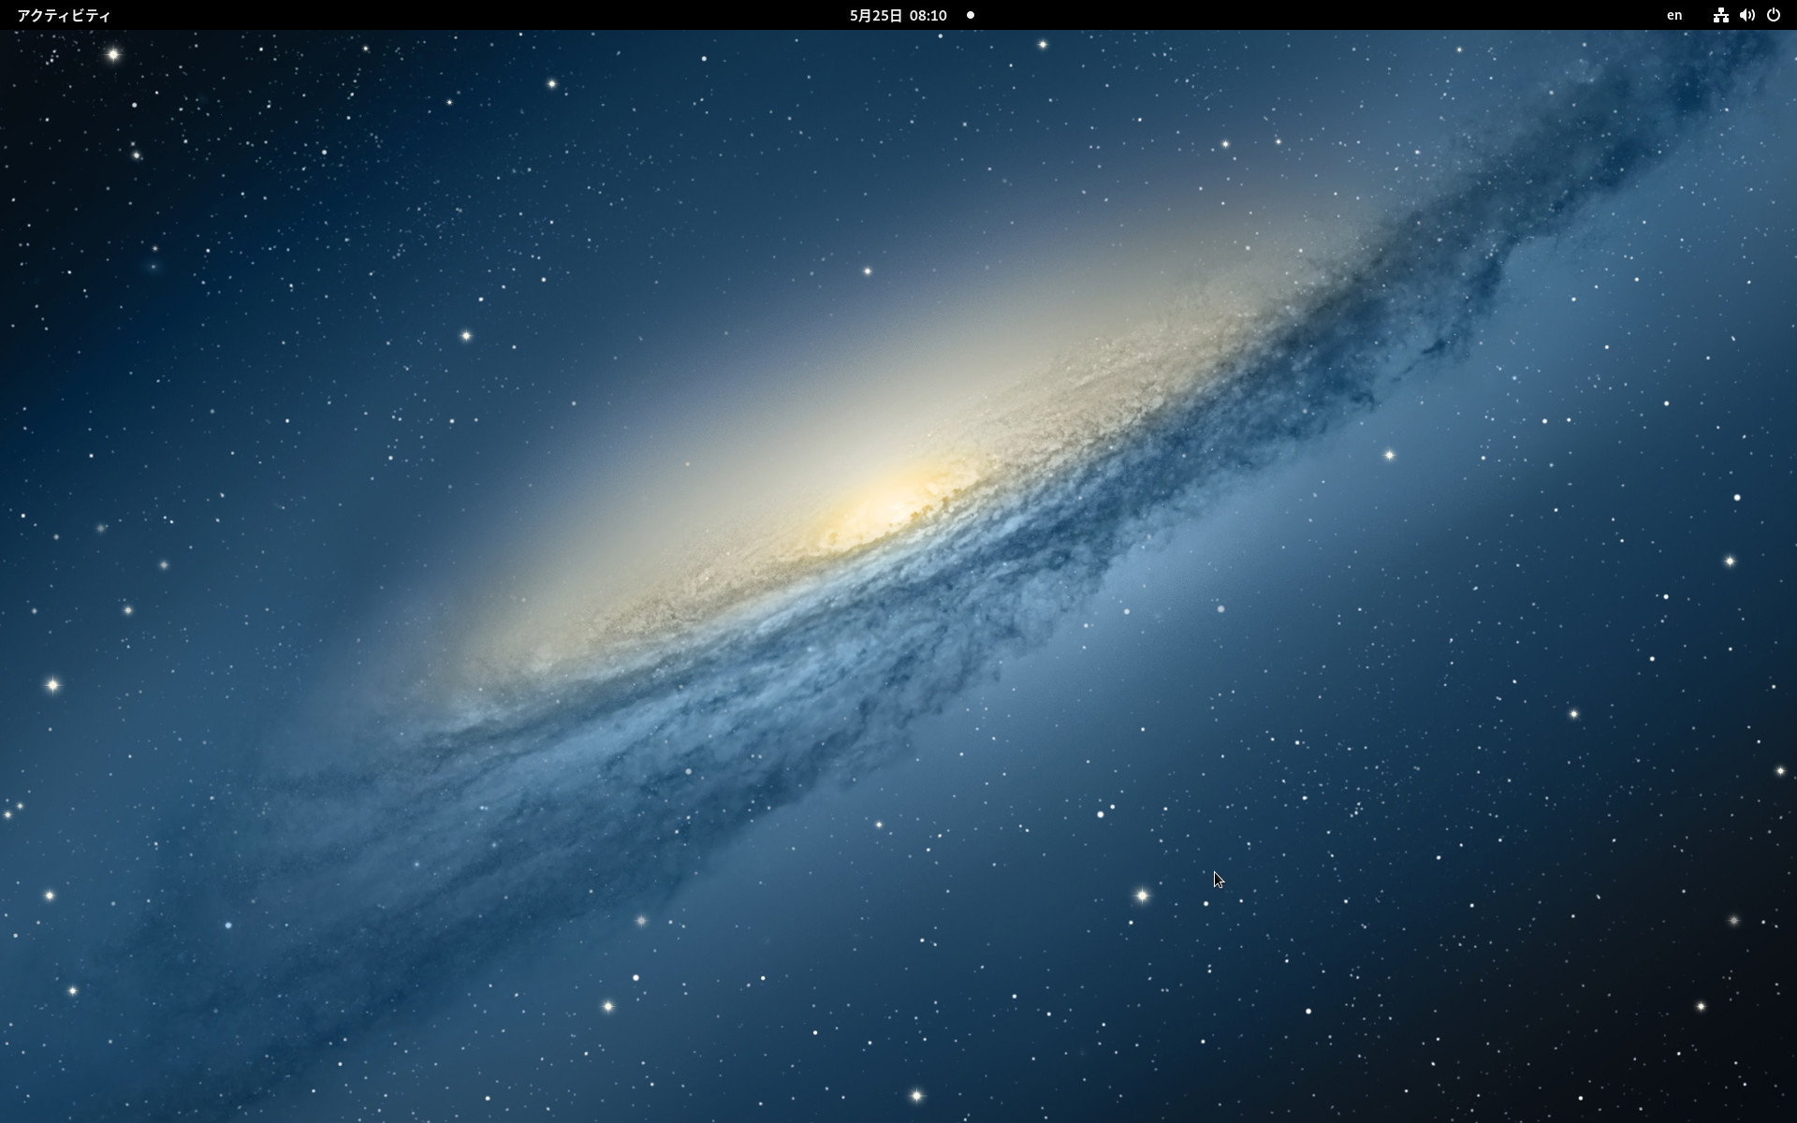1797x1123 pixels.
Task: Open the en input source menu
Action: coord(1674,15)
